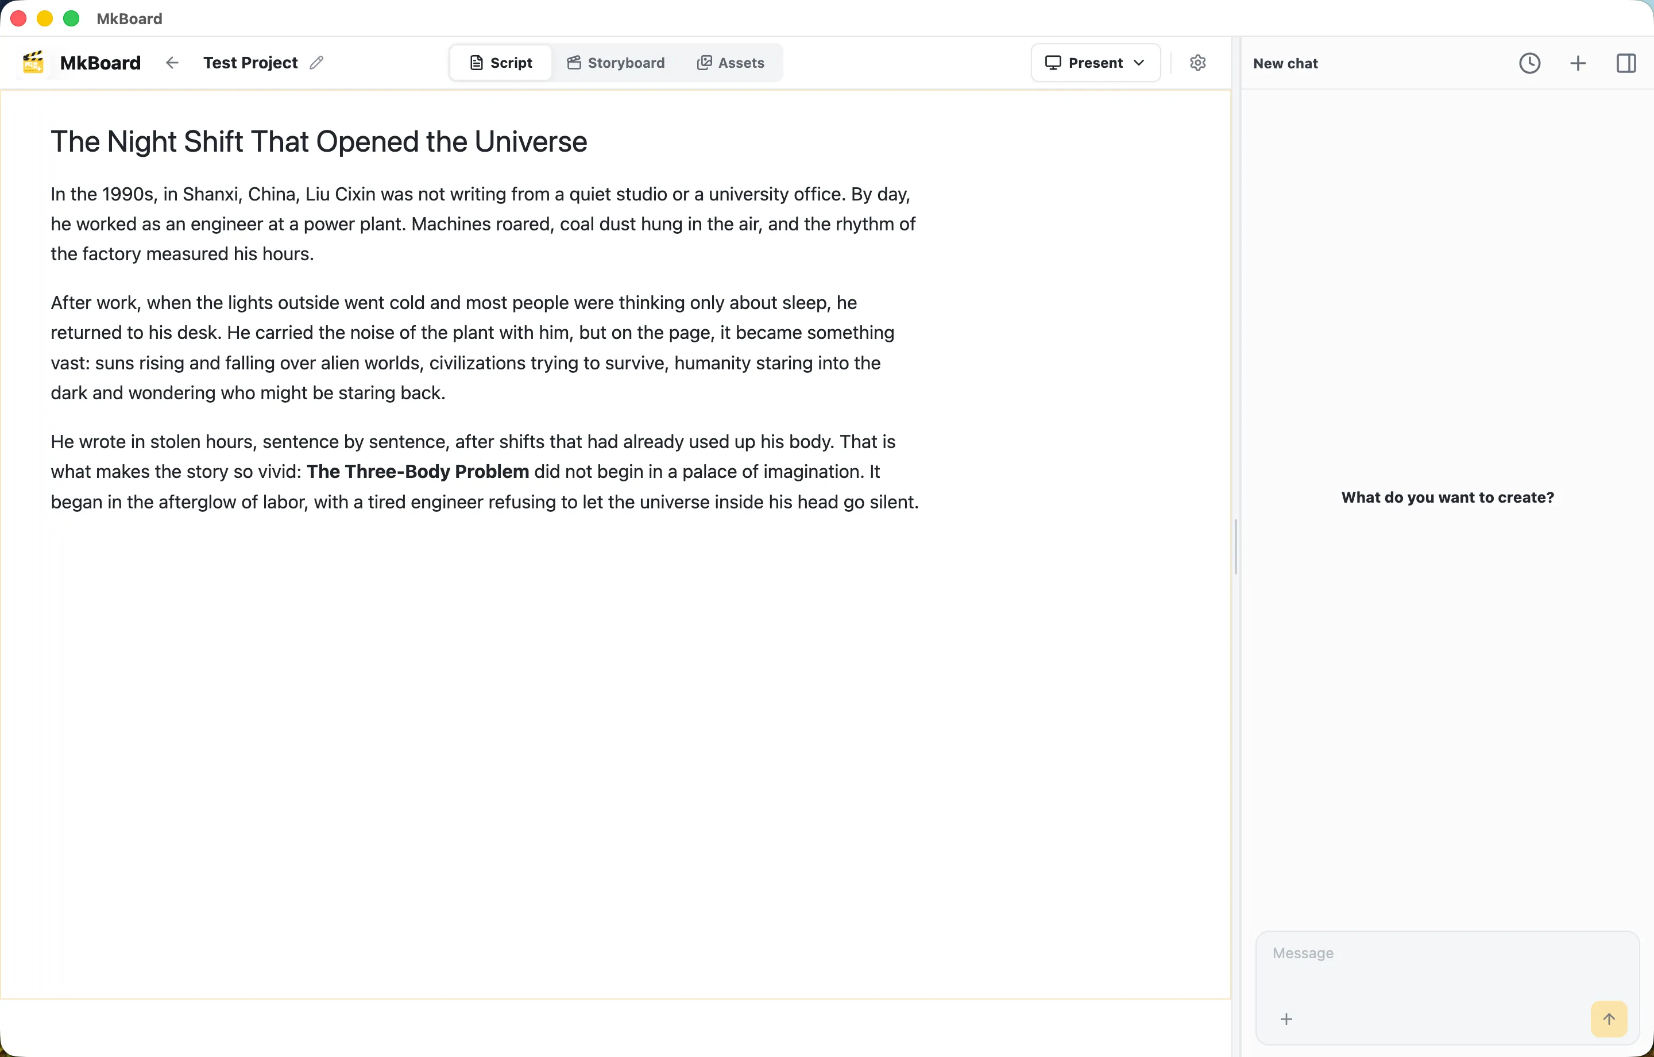The image size is (1654, 1057).
Task: Open the Assets tab
Action: [x=730, y=63]
